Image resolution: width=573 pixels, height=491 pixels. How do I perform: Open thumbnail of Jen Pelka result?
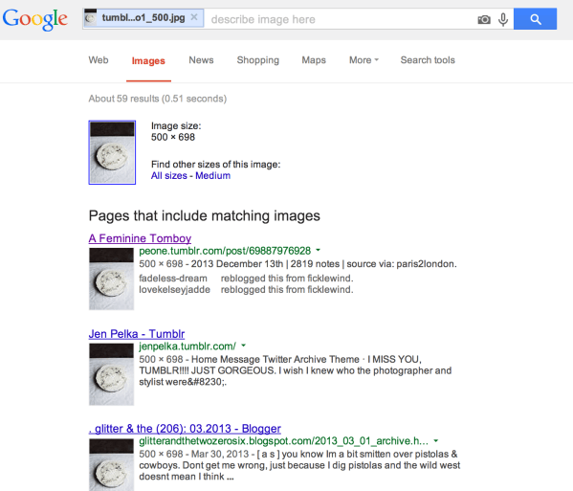click(112, 374)
